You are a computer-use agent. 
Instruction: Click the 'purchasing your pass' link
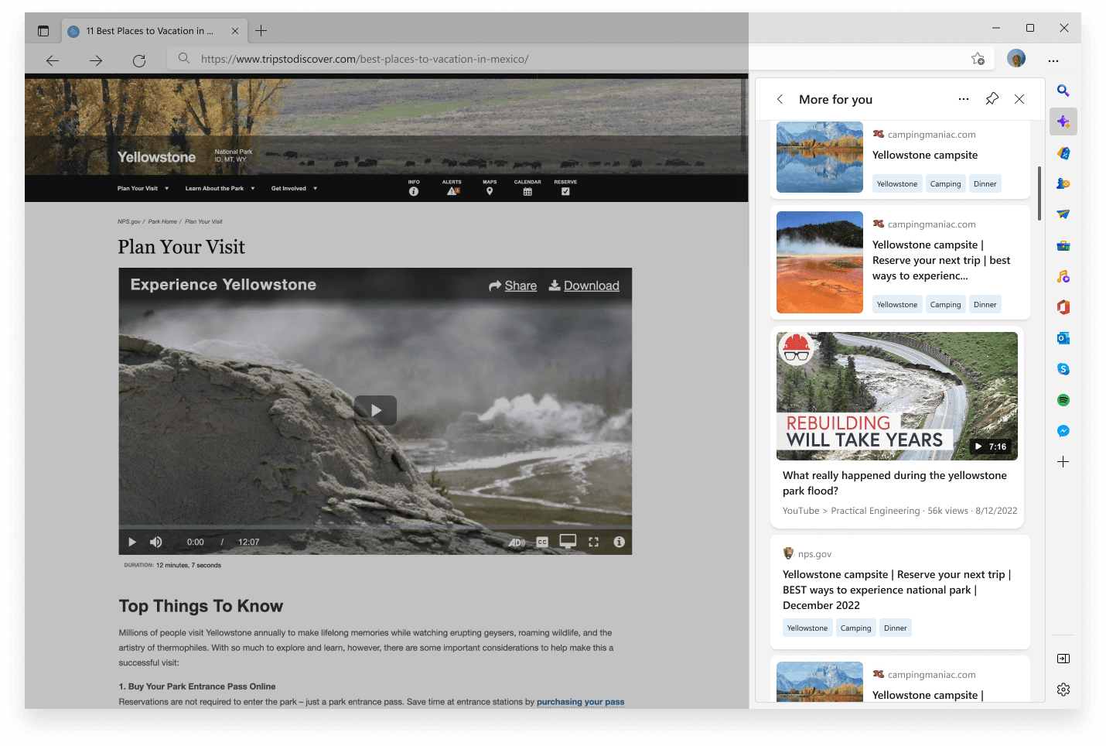click(580, 702)
